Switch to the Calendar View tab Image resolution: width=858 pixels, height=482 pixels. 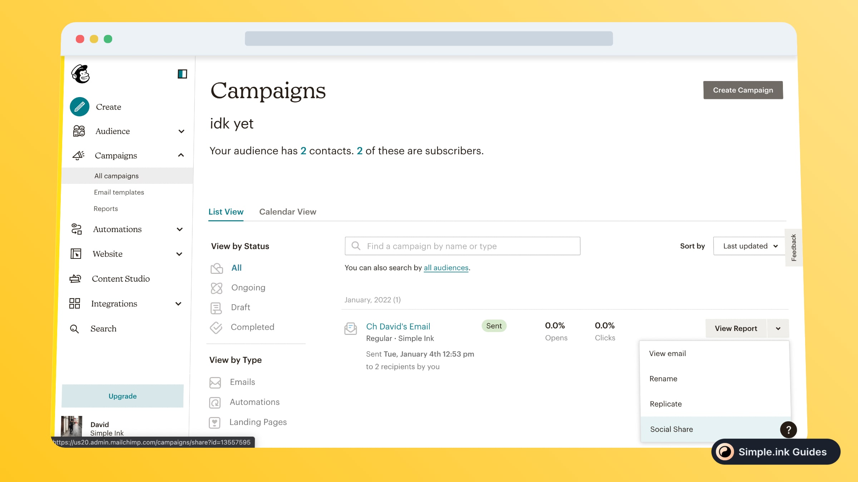tap(287, 212)
